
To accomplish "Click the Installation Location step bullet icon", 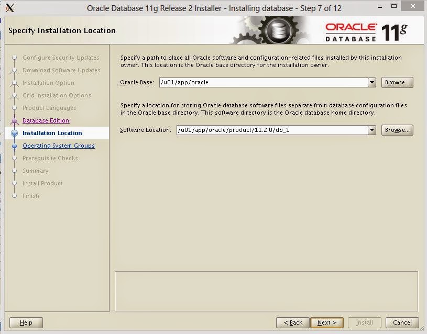I will click(x=15, y=133).
